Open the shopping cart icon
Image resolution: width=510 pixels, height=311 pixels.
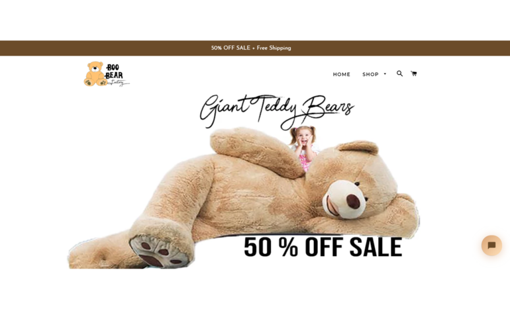413,73
